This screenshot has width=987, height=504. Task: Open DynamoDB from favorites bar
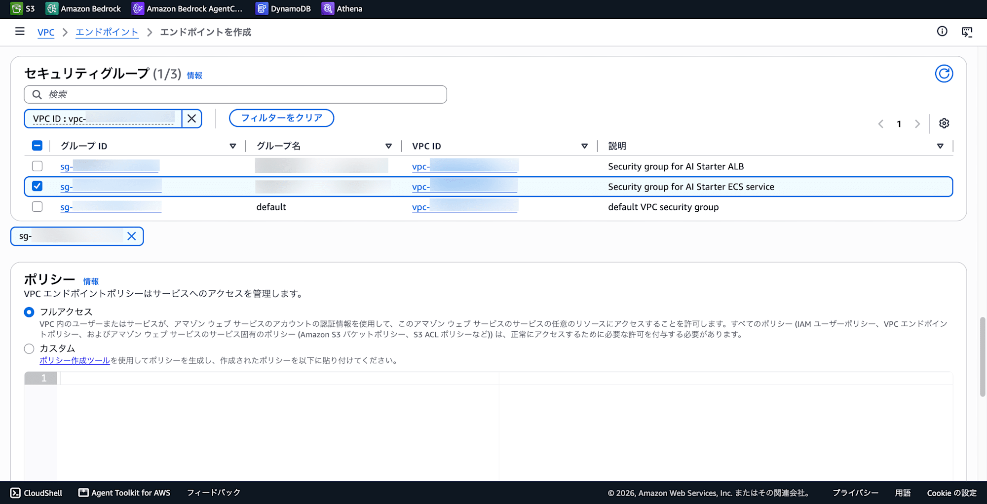[x=283, y=8]
